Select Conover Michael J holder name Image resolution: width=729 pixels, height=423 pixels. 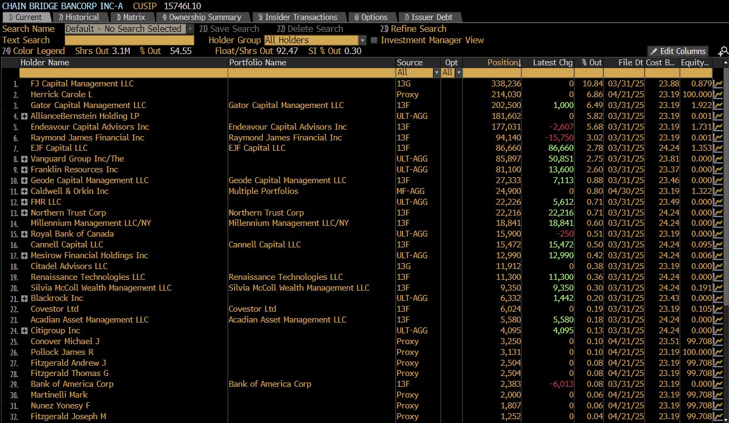[x=65, y=341]
